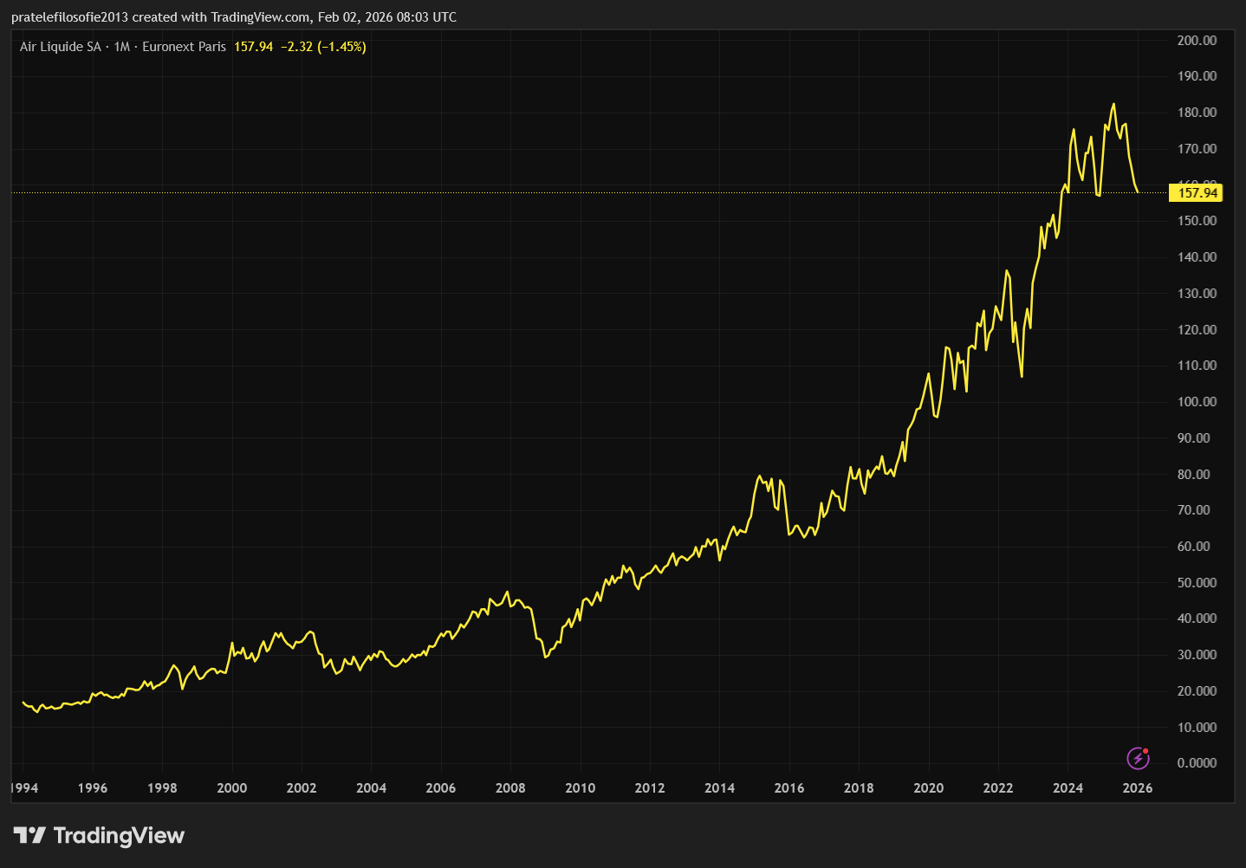Click the 2022 year label
This screenshot has height=868, width=1246.
(x=998, y=788)
